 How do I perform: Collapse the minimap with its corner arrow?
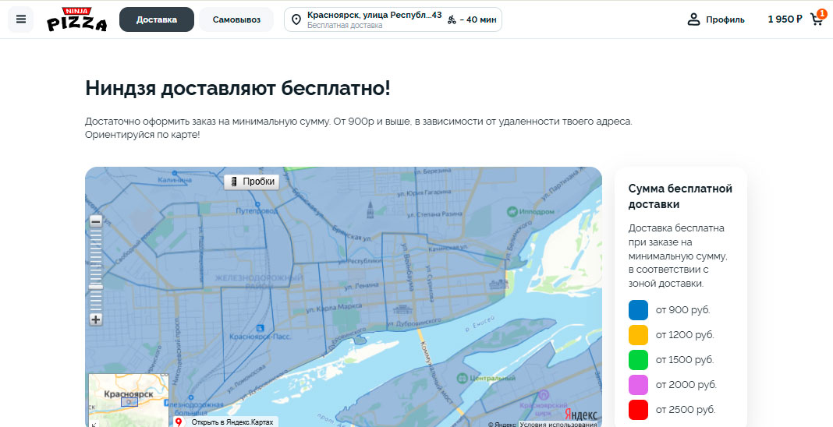click(x=94, y=423)
